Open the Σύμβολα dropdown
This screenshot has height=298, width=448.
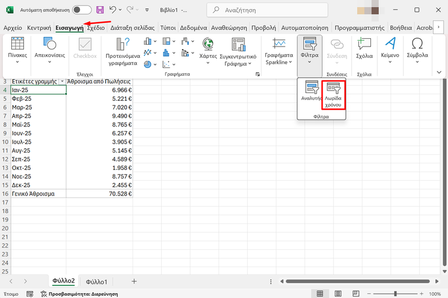point(418,51)
